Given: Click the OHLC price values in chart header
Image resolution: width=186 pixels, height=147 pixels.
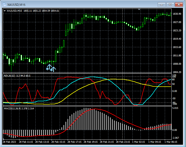Looking at the screenshot, I should coord(41,11).
